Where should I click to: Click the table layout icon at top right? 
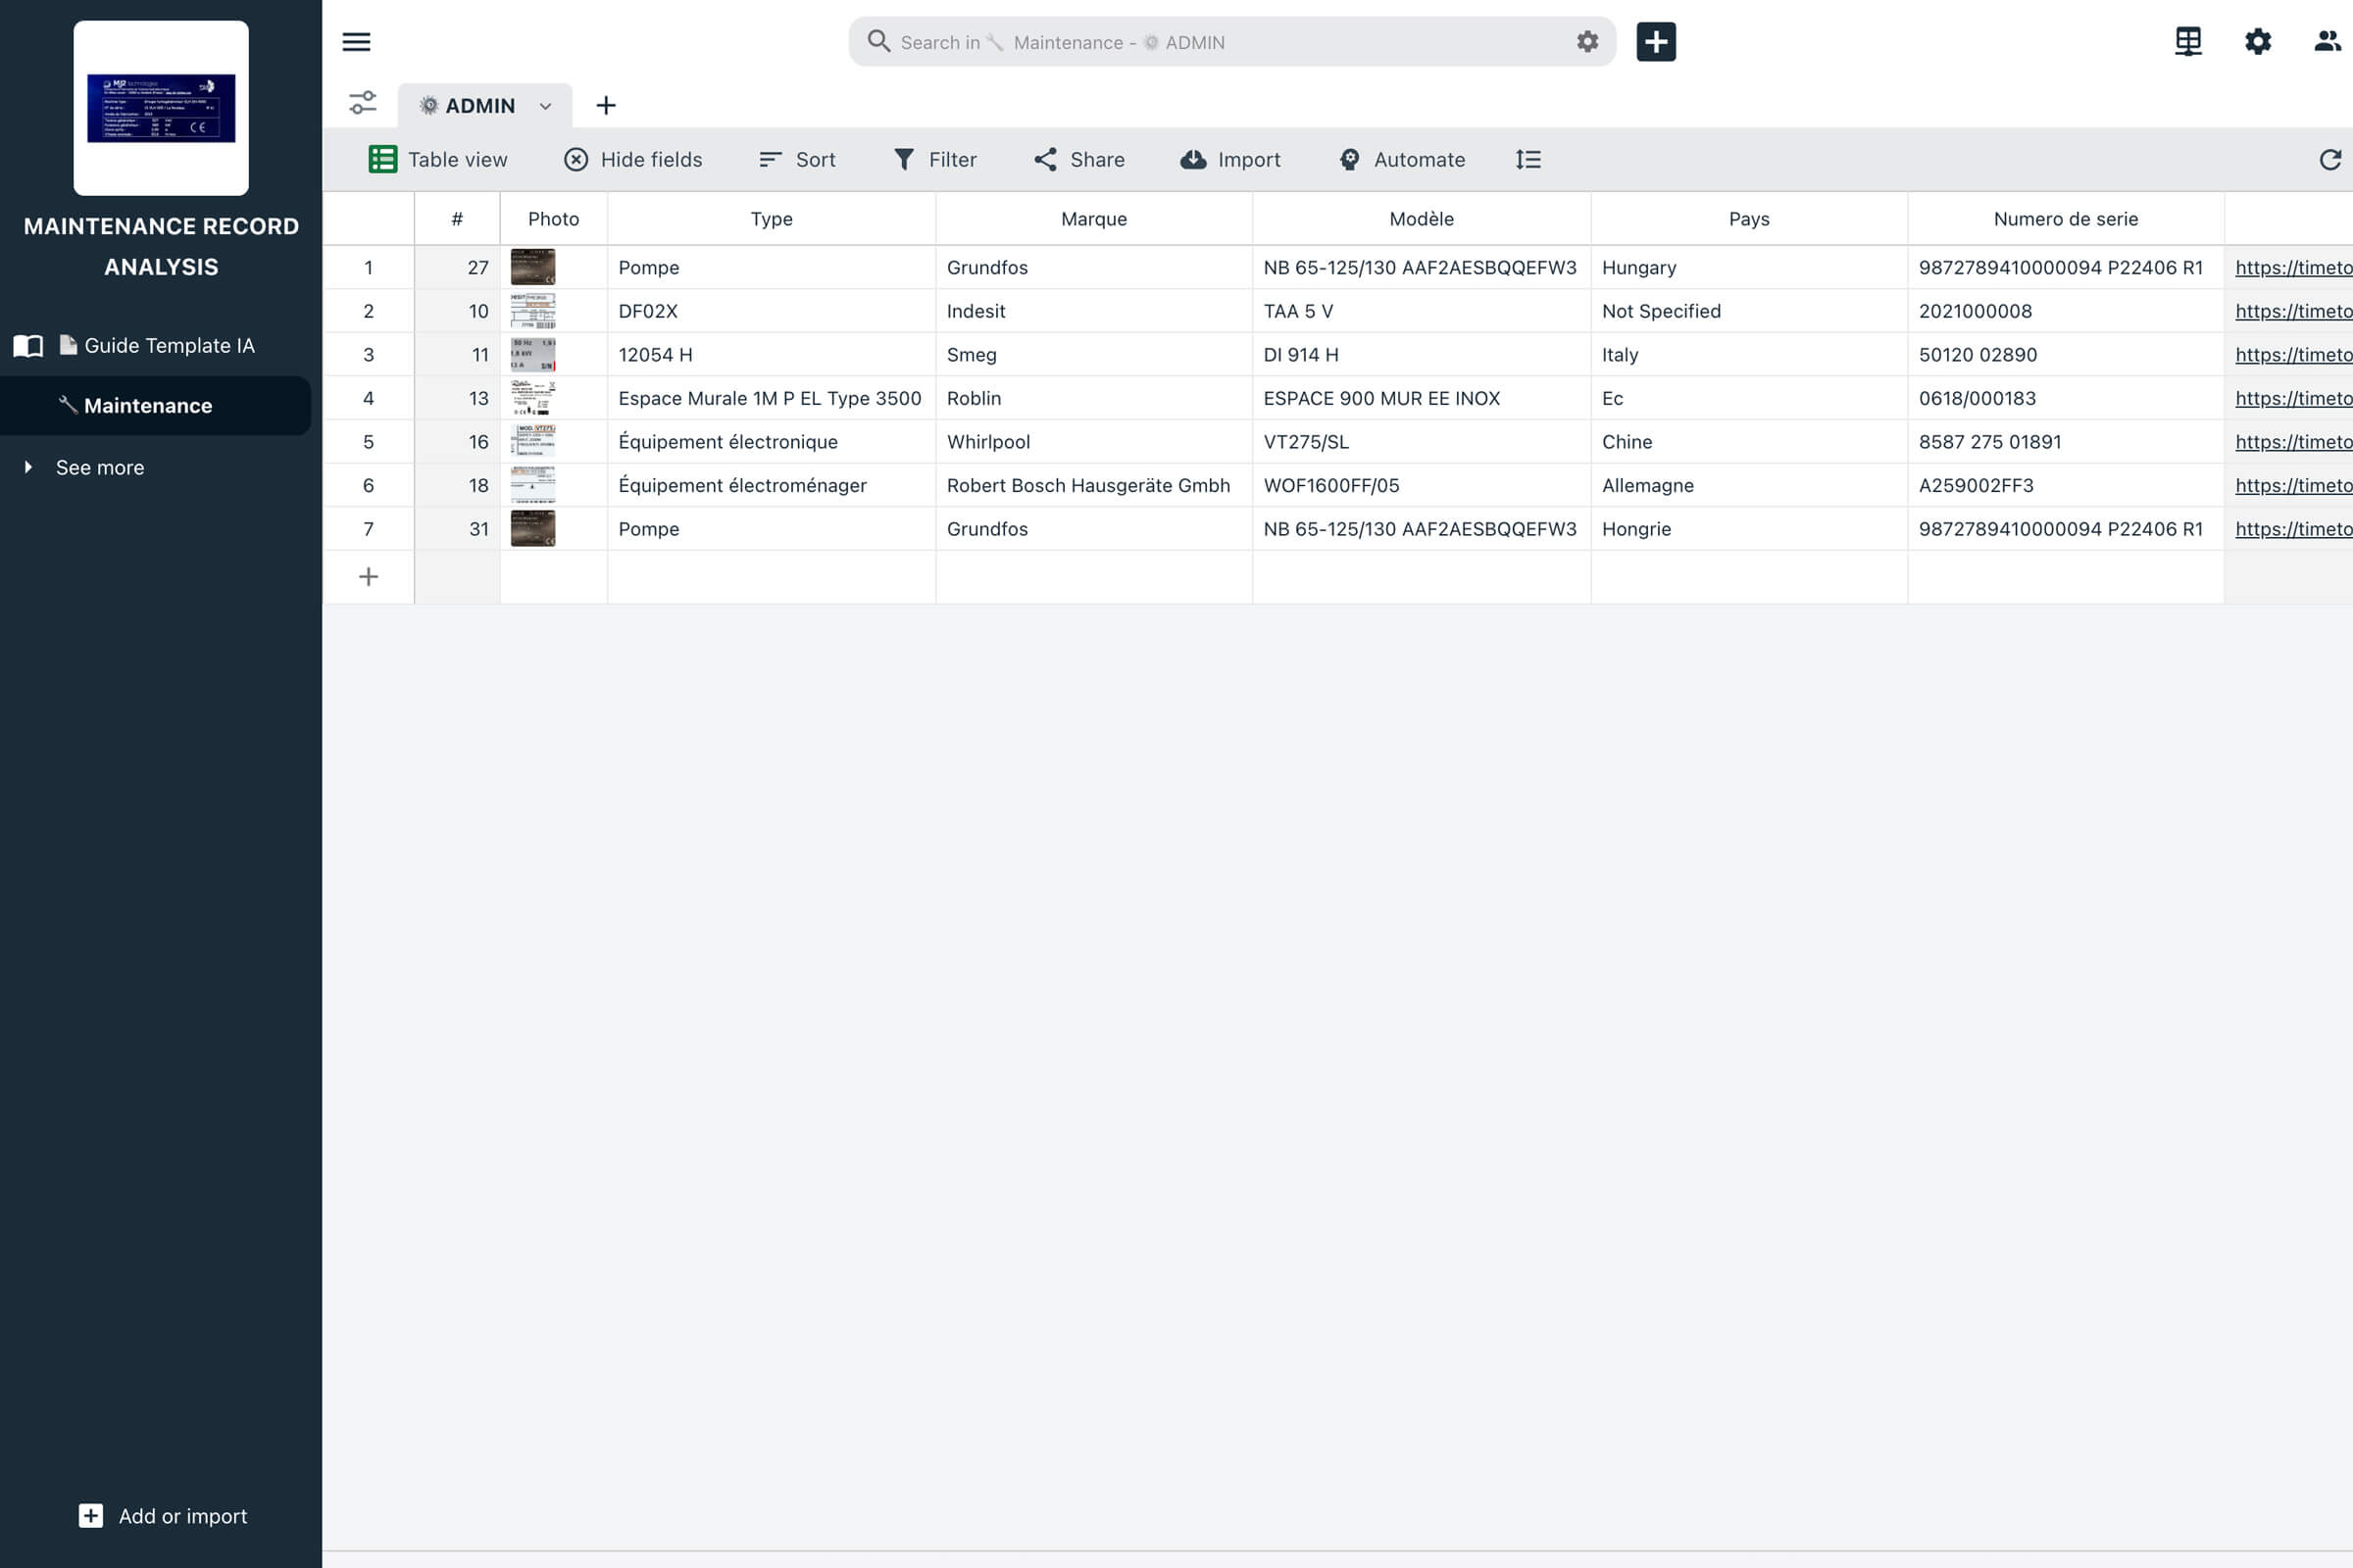tap(2188, 42)
